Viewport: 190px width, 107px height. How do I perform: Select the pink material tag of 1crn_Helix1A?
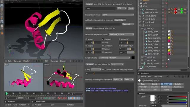[169, 54]
